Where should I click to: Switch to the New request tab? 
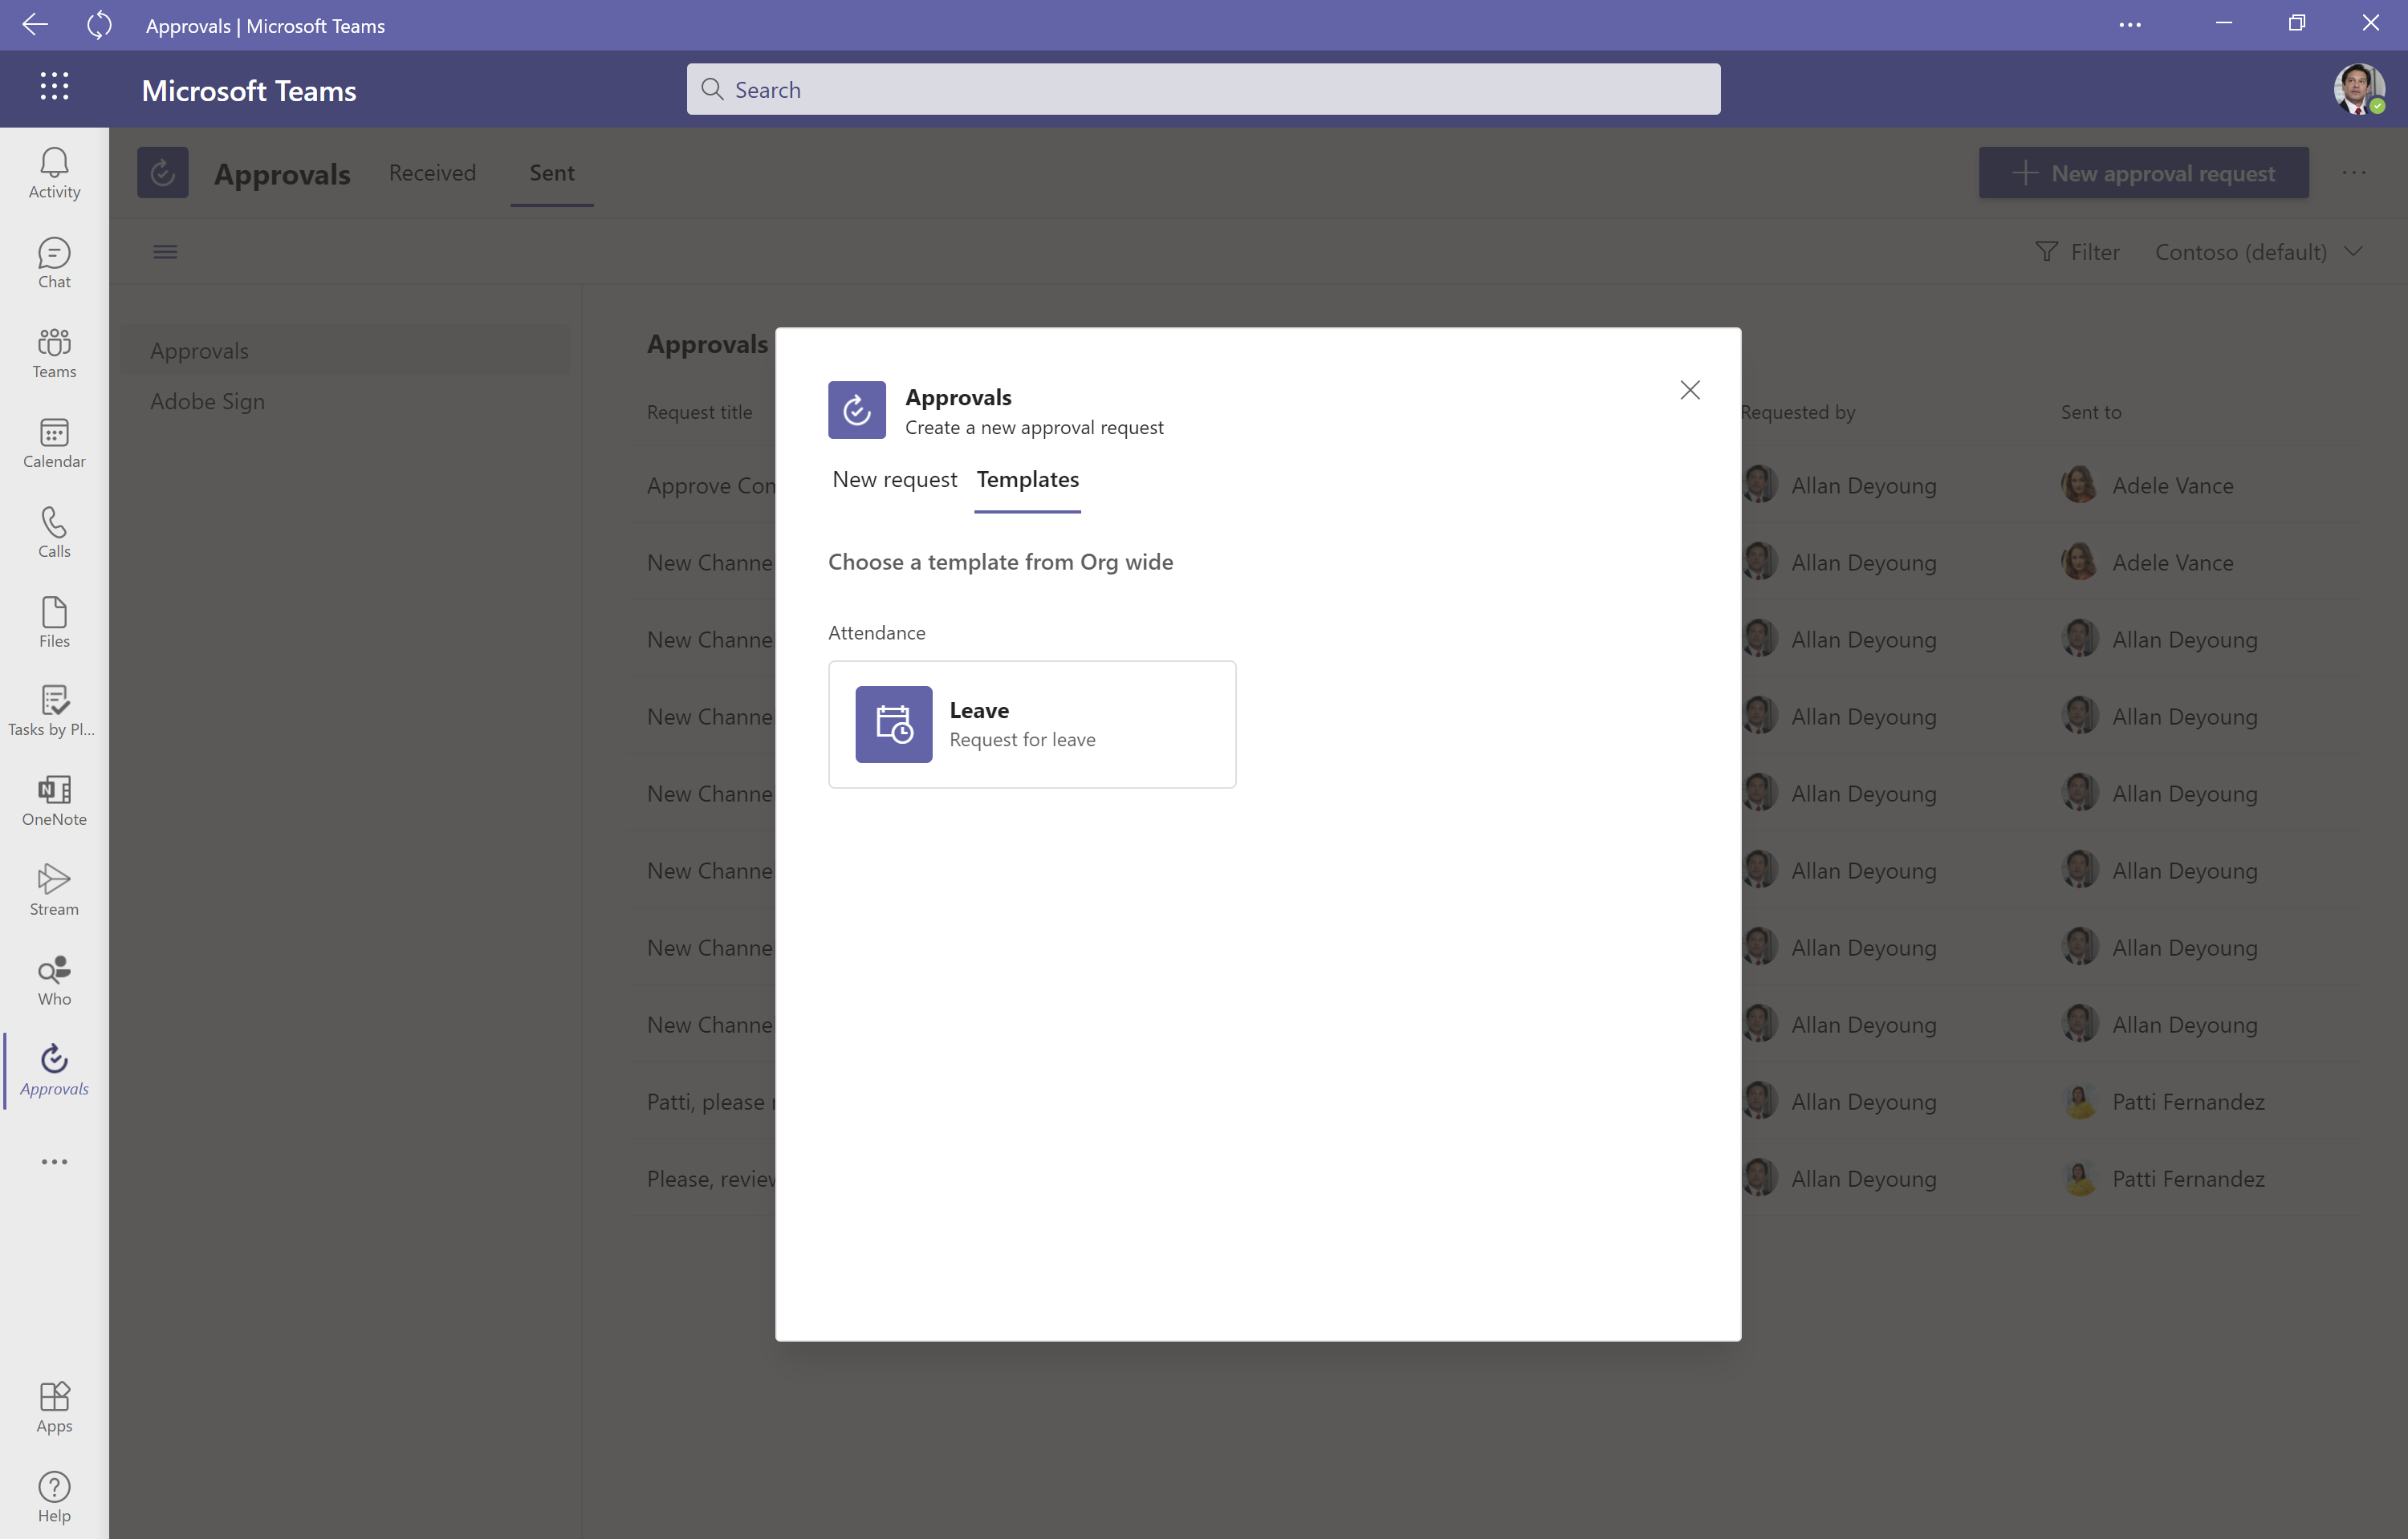click(x=894, y=480)
